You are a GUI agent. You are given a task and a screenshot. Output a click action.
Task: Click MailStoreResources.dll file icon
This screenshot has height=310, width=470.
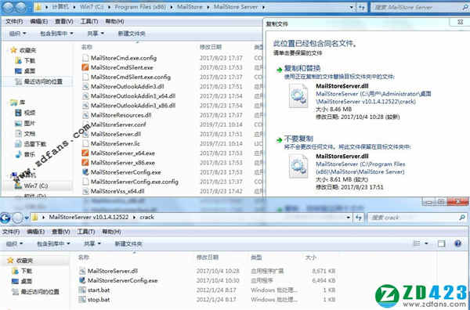click(85, 115)
